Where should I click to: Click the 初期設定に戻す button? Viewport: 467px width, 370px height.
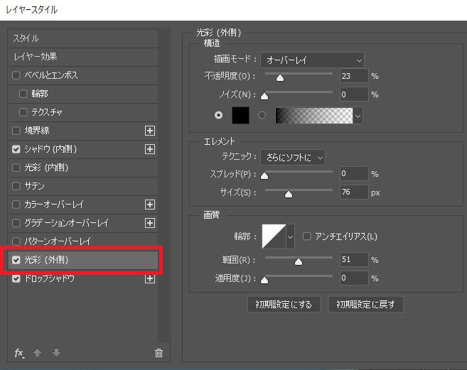point(366,305)
